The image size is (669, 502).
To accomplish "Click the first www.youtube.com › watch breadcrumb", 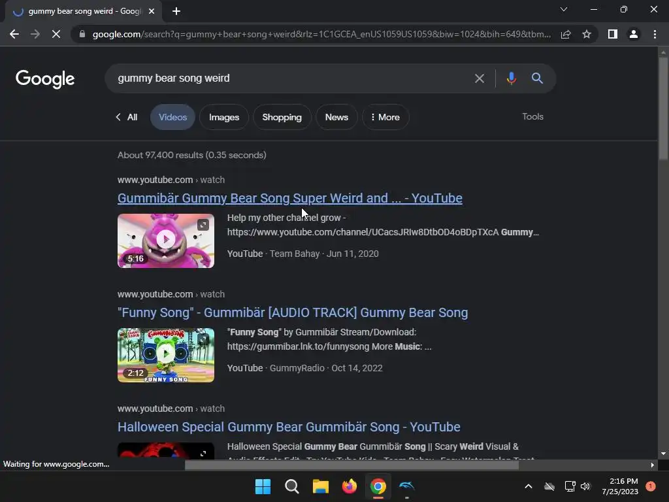I will coord(171,180).
